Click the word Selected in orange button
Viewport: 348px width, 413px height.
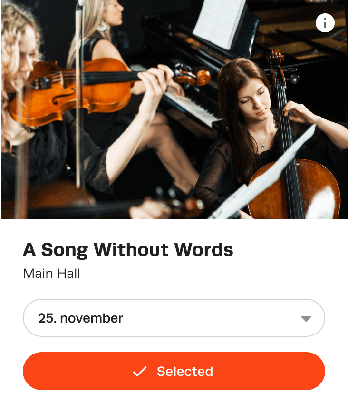(x=185, y=372)
